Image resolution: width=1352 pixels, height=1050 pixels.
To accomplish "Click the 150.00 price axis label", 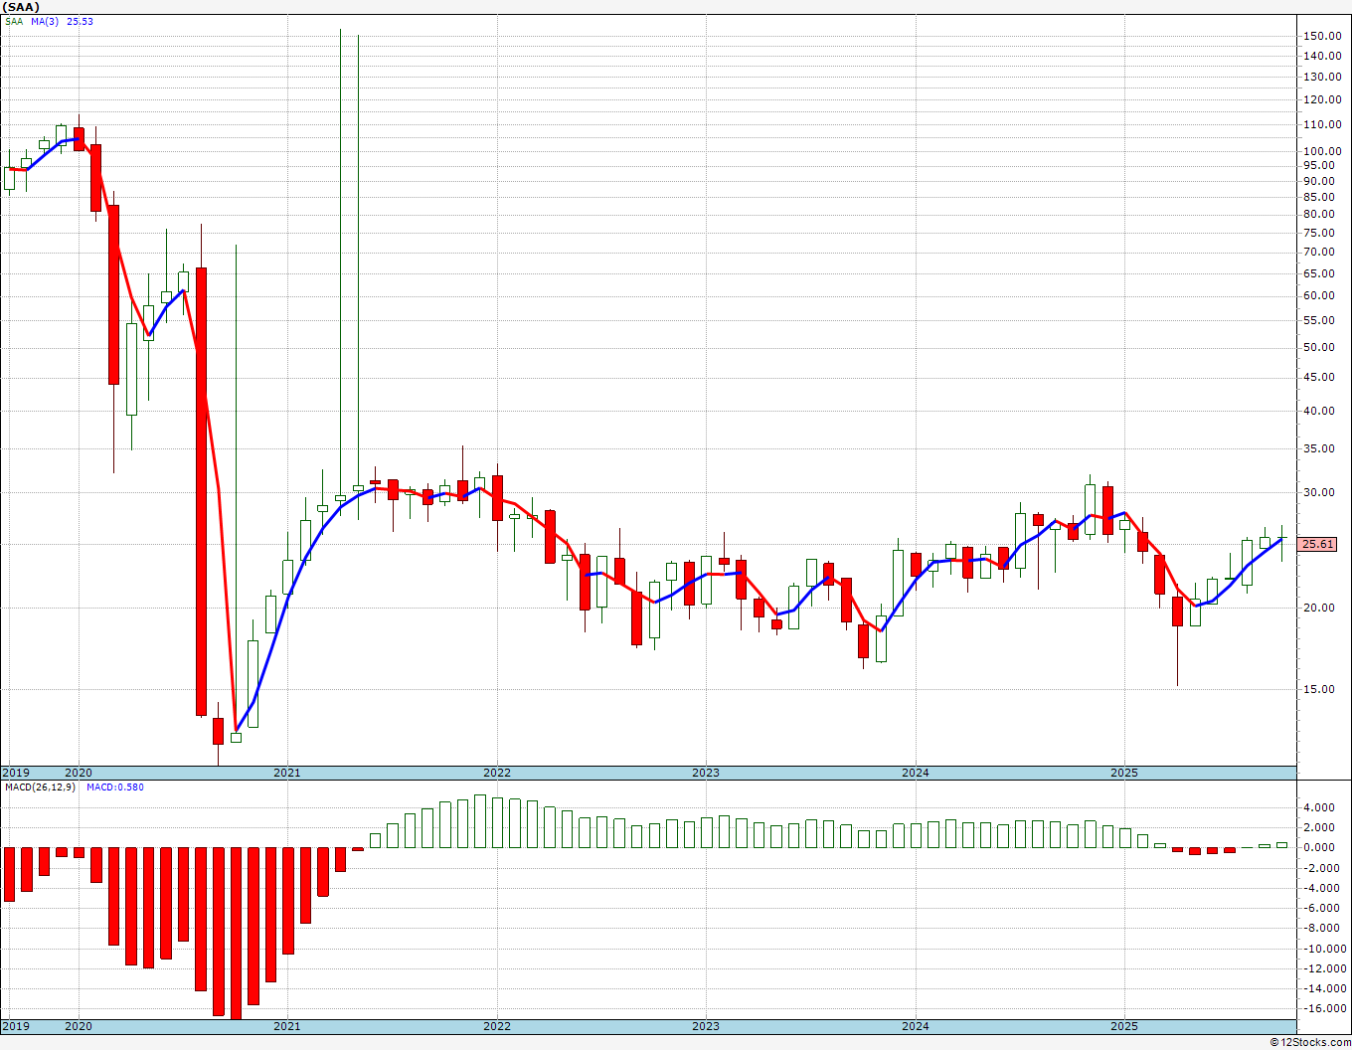I will click(1321, 36).
